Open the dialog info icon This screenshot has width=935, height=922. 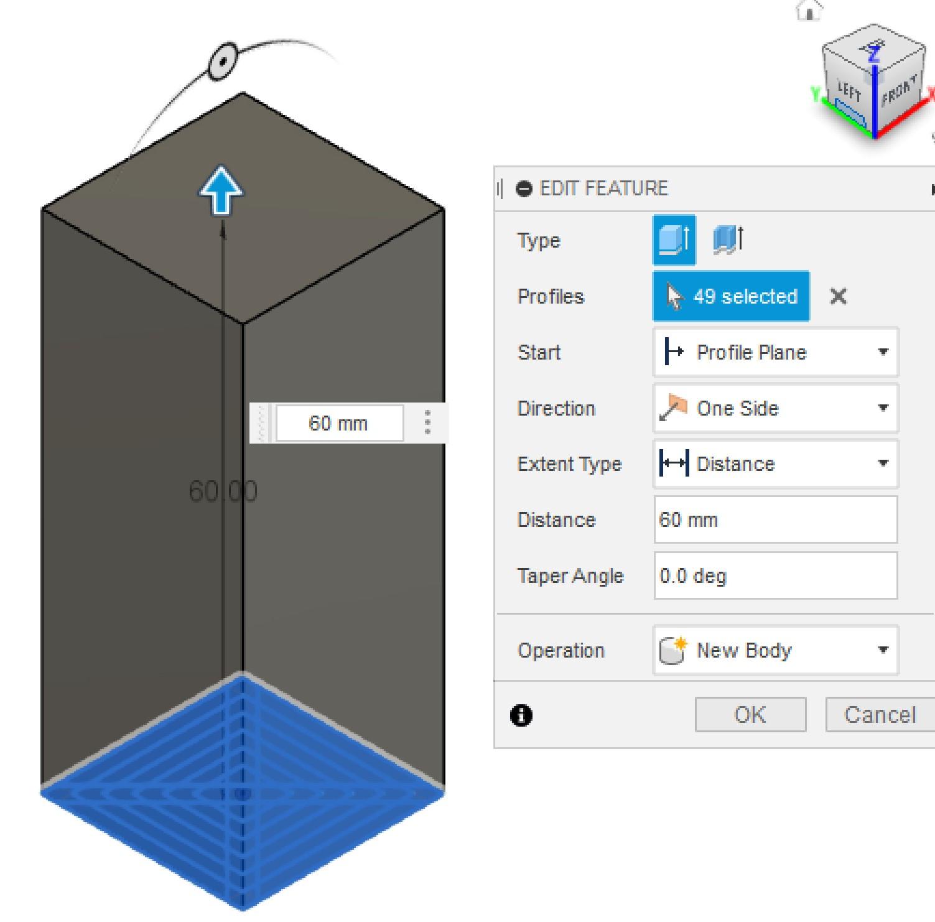[x=521, y=716]
